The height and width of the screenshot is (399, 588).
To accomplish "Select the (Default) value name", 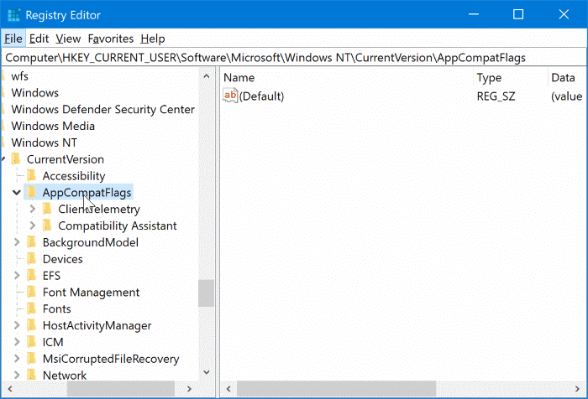I will click(261, 96).
